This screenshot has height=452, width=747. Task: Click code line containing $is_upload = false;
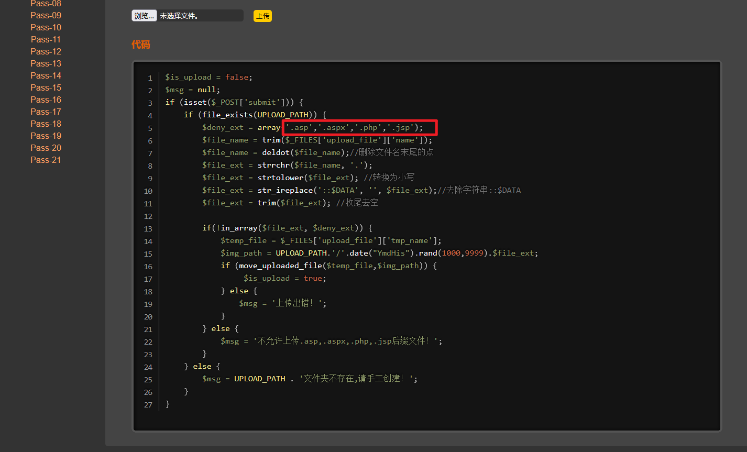[x=209, y=77]
